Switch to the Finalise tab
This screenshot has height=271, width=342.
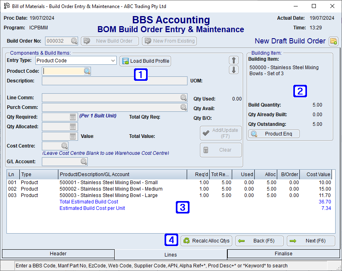tap(284, 254)
